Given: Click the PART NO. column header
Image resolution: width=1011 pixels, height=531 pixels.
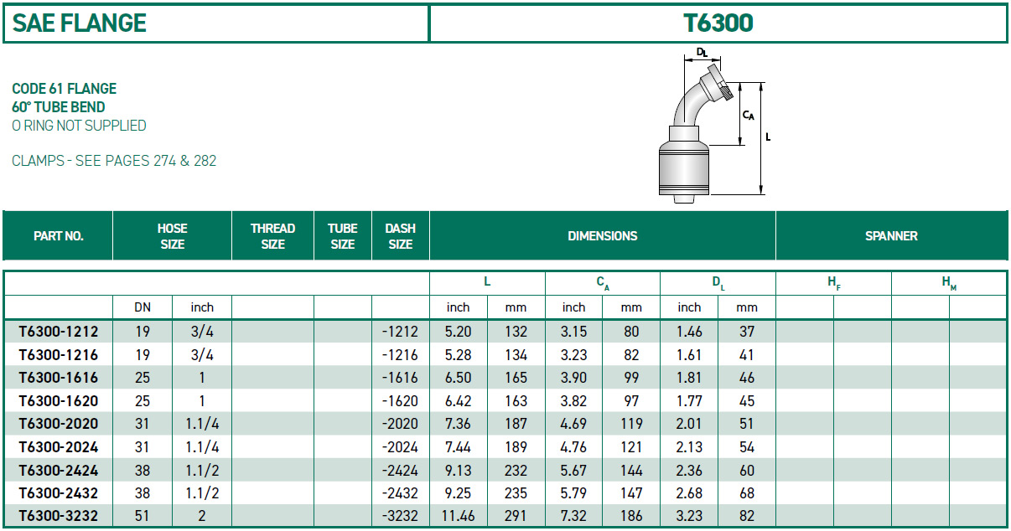Looking at the screenshot, I should pos(58,236).
